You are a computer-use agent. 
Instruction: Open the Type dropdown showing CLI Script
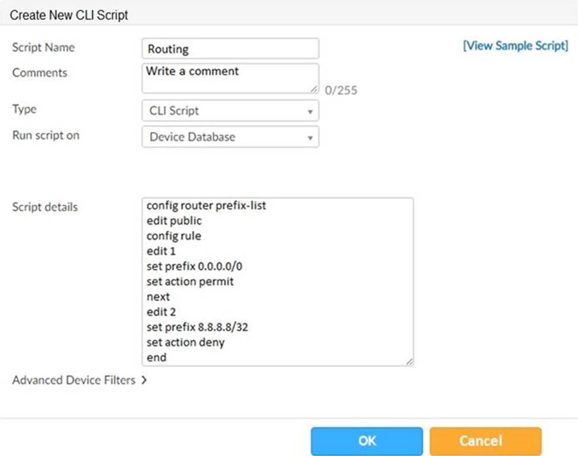click(230, 111)
